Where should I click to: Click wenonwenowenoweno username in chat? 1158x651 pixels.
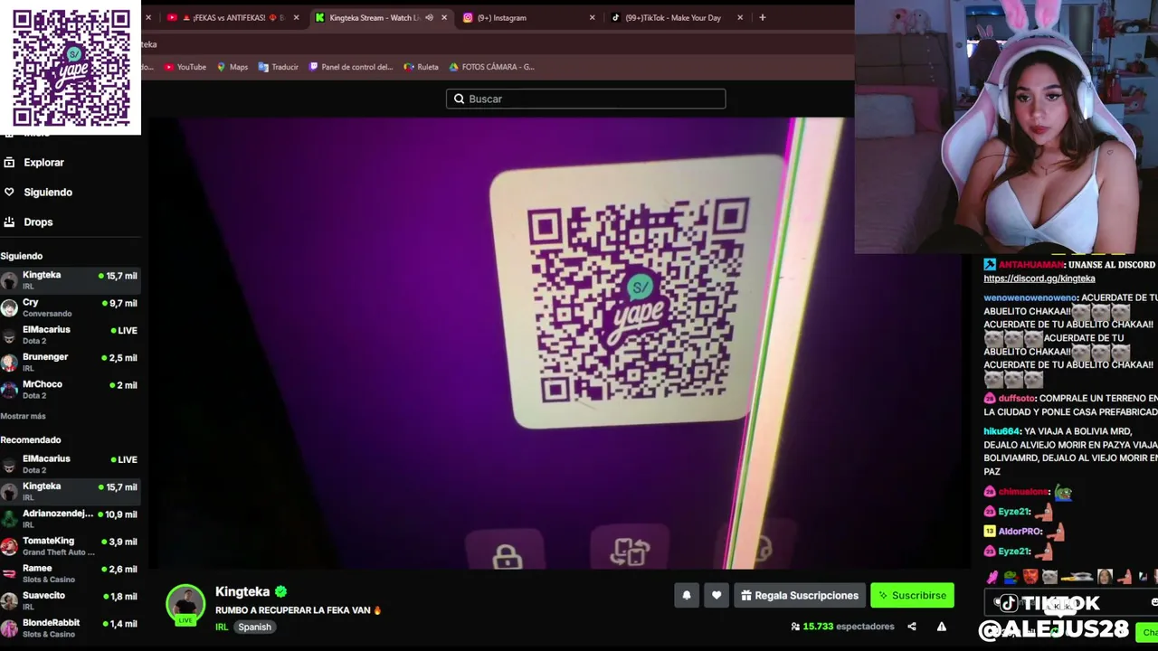click(x=1030, y=297)
